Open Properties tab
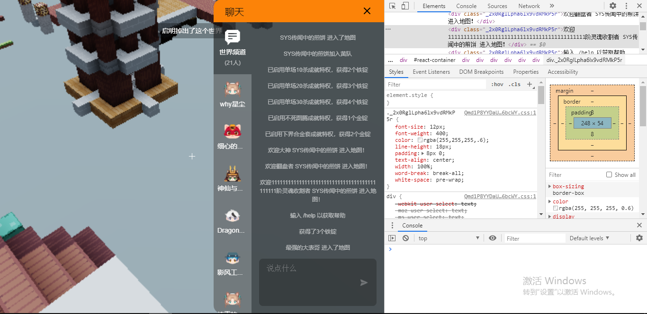This screenshot has height=314, width=647. tap(526, 72)
